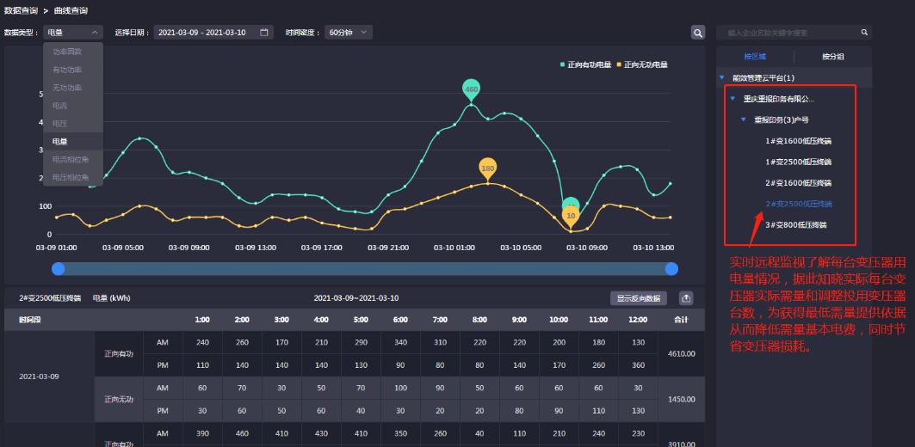Click the left handle of the chart zoom slider
Viewport: 915px width, 447px height.
coord(59,269)
